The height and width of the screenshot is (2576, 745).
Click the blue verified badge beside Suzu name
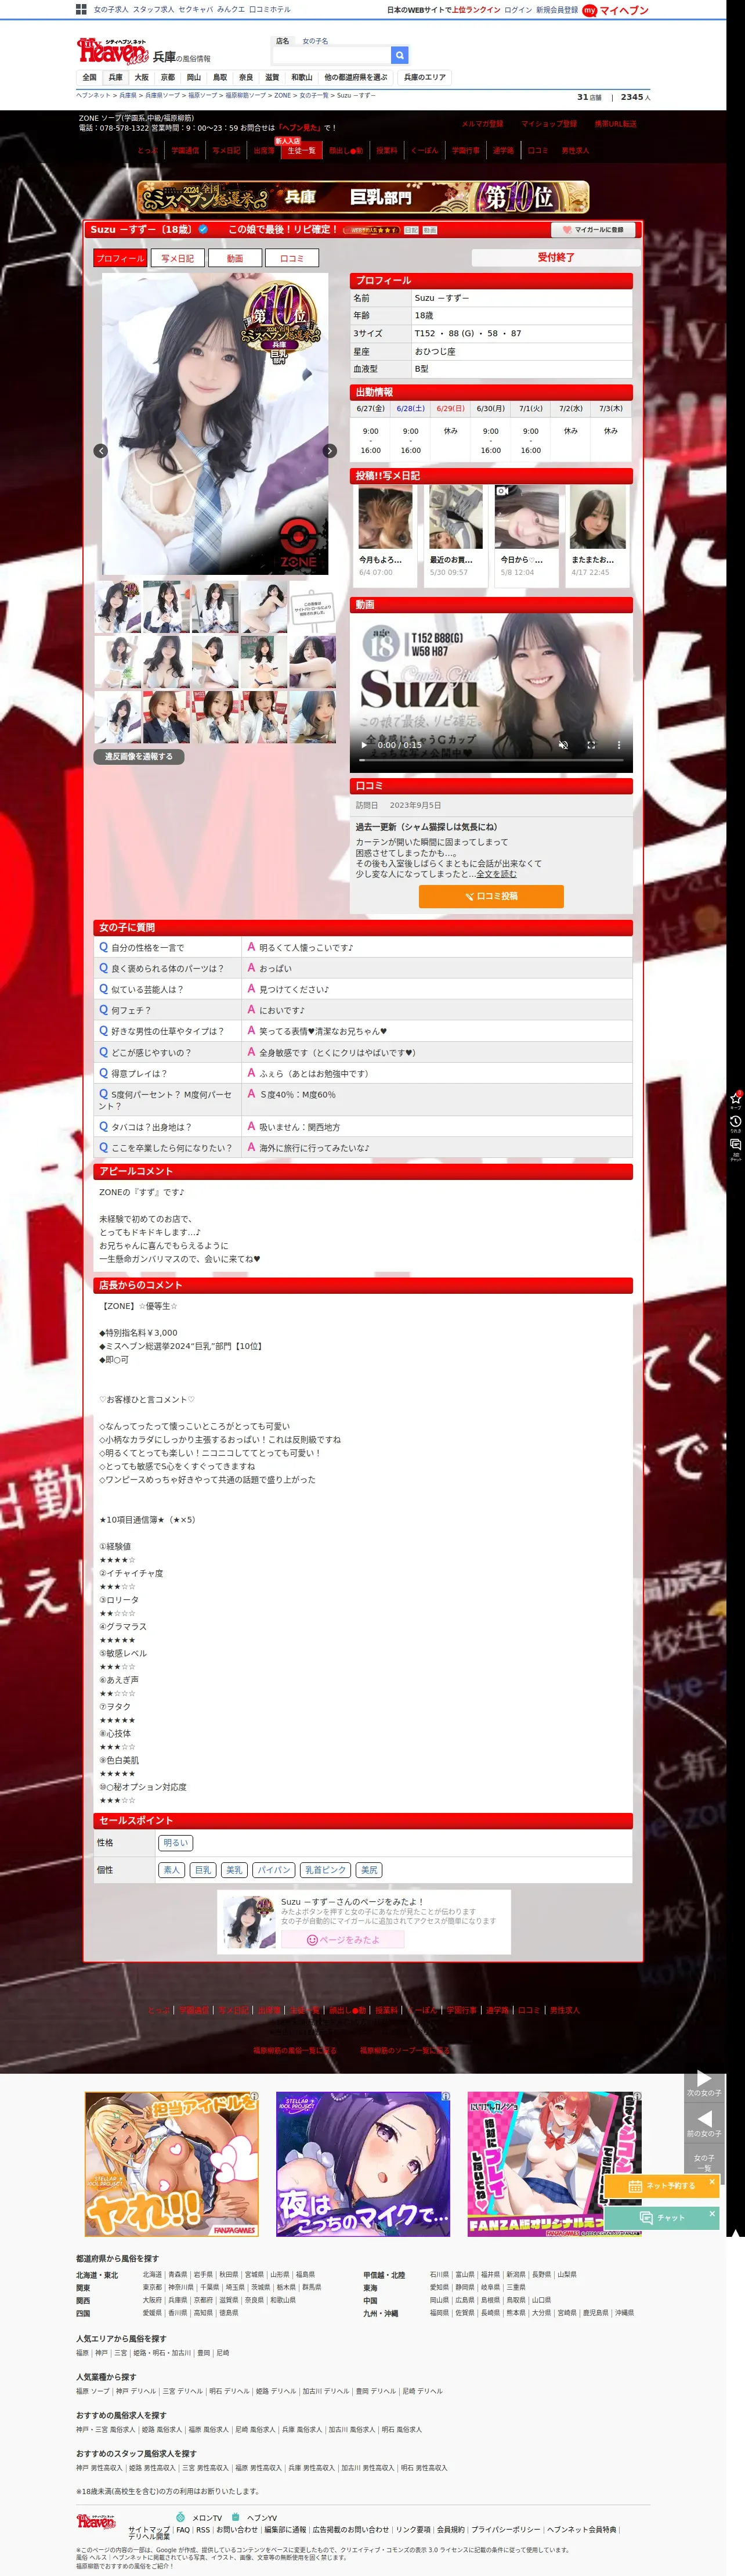click(202, 229)
